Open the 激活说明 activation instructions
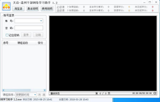This screenshot has height=102, width=160. 33,9
